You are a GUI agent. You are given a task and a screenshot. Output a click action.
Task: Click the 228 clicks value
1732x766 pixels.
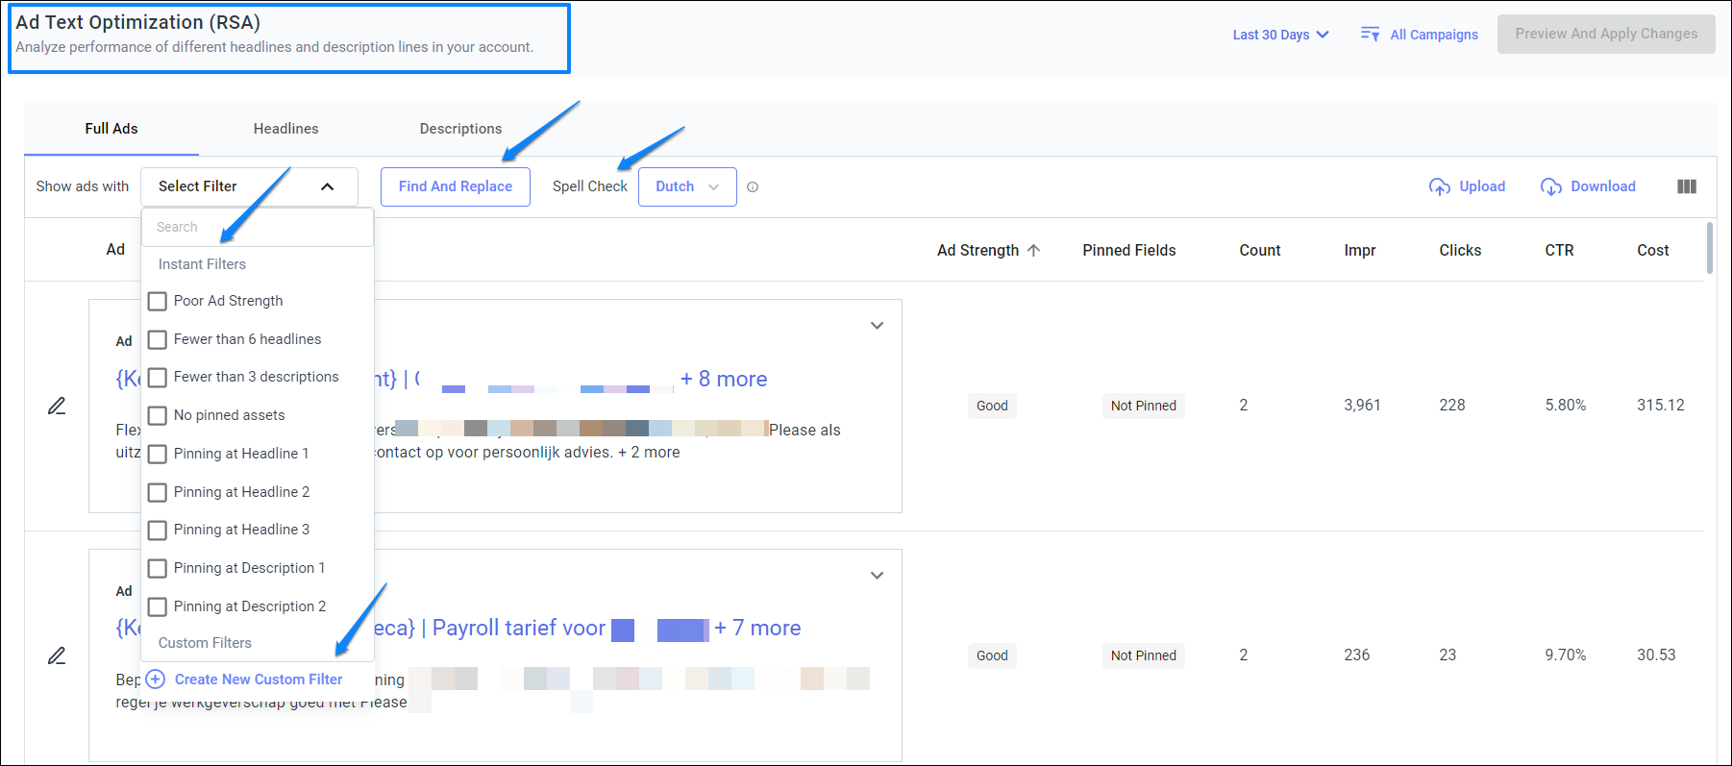(1452, 406)
